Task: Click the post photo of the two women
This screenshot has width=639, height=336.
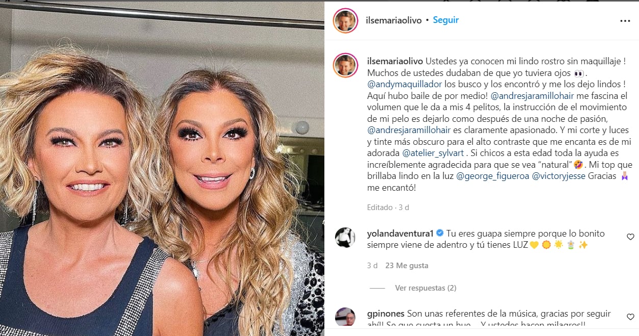Action: 162,168
